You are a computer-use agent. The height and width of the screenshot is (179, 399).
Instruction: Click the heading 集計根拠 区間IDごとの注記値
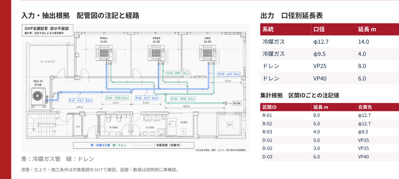click(x=300, y=96)
